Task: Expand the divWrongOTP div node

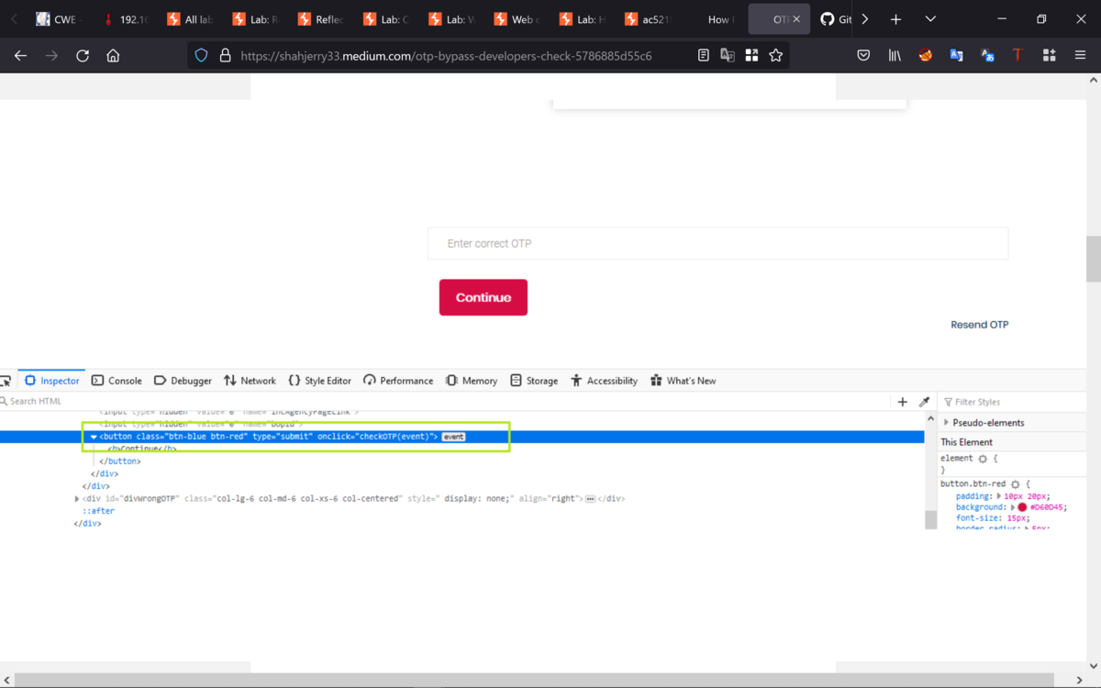Action: [x=77, y=499]
